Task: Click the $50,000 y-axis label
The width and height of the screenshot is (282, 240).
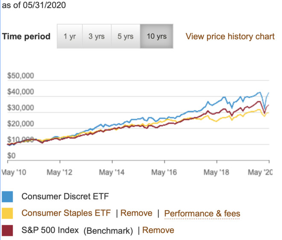Action: pyautogui.click(x=21, y=76)
